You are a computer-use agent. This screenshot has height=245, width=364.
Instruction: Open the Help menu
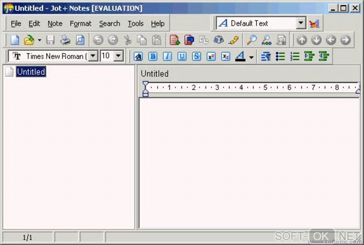(x=158, y=24)
